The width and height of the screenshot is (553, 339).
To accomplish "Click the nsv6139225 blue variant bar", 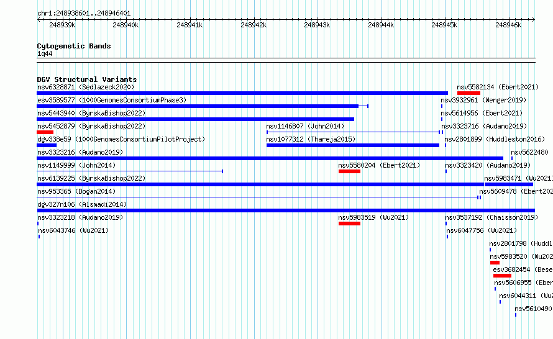I will coord(260,184).
